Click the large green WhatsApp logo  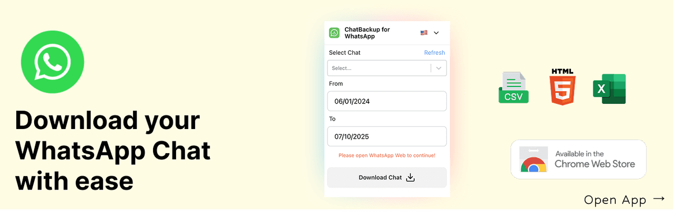tap(53, 61)
